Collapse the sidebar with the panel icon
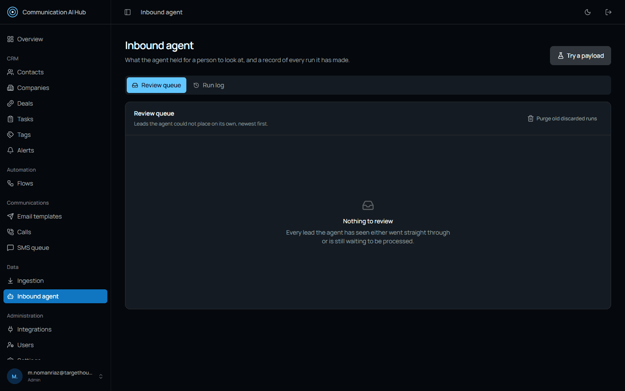The image size is (625, 391). [128, 12]
